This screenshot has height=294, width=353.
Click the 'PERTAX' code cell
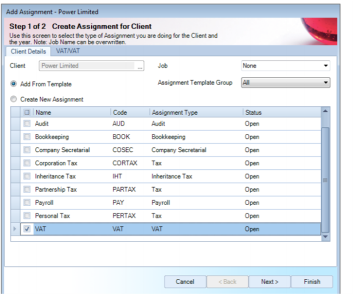(x=130, y=216)
